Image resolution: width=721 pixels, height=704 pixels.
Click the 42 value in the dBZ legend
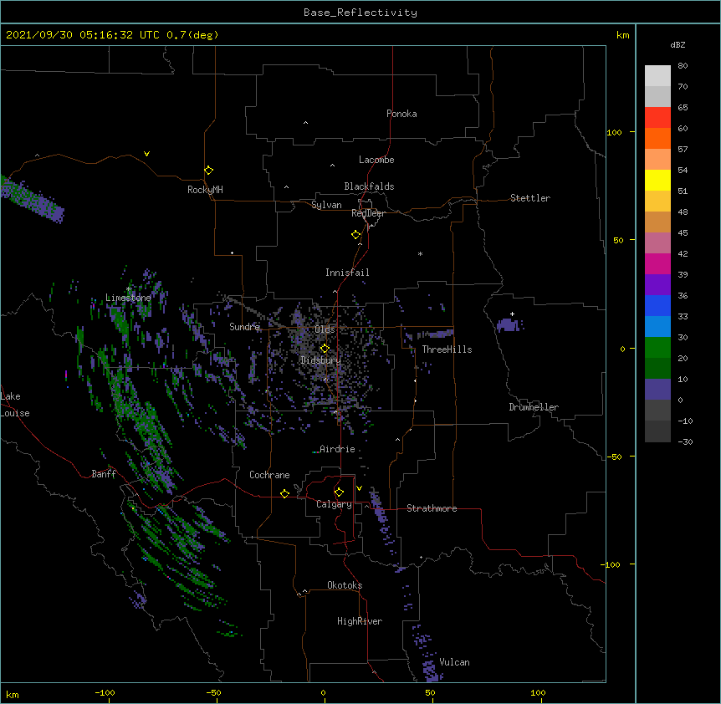[683, 253]
